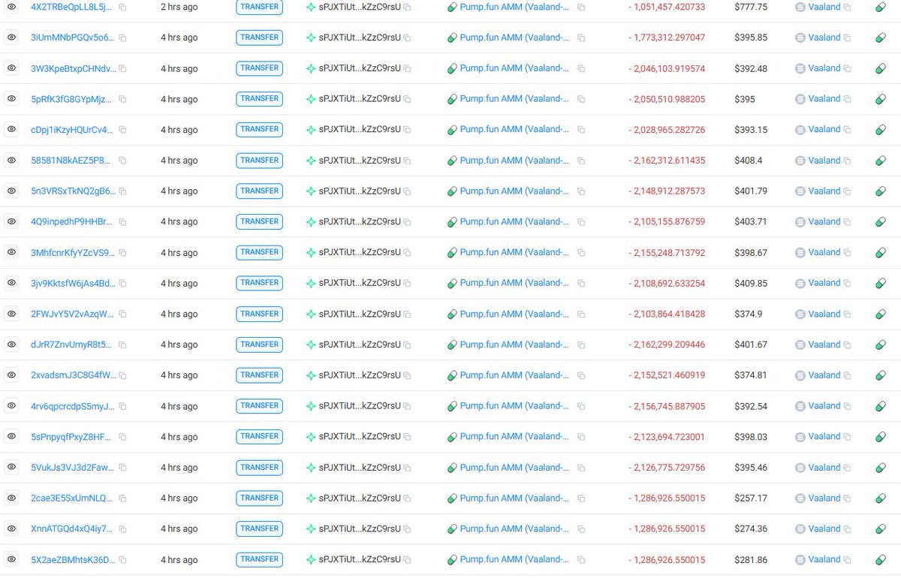Click the TRANSFER badge in the XnnATGQd4xQ4iy7 row
The image size is (901, 578).
pyautogui.click(x=259, y=528)
